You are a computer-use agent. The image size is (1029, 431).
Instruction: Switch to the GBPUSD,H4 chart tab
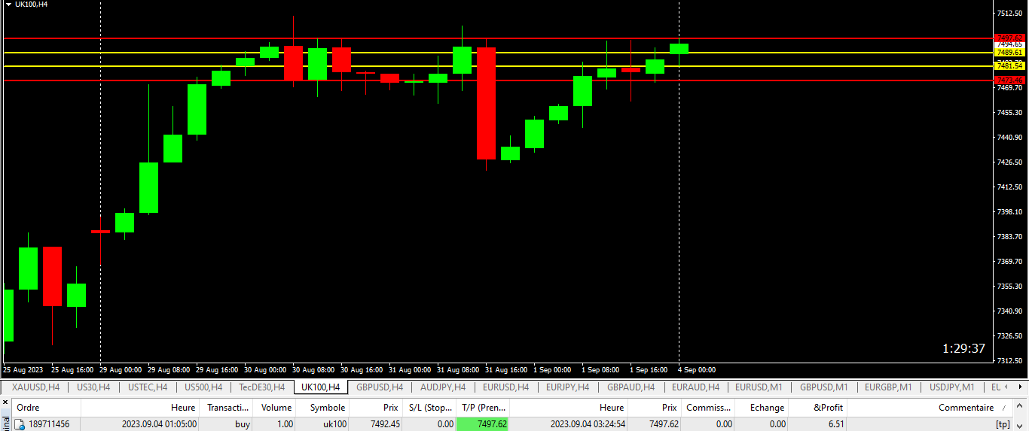(x=379, y=387)
